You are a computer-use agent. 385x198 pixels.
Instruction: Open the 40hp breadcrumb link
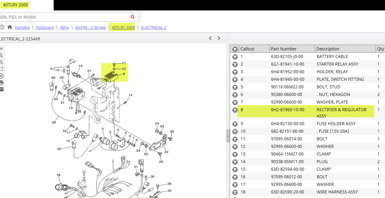tap(64, 27)
